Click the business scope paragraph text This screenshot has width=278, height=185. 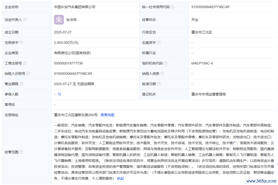(x=164, y=152)
